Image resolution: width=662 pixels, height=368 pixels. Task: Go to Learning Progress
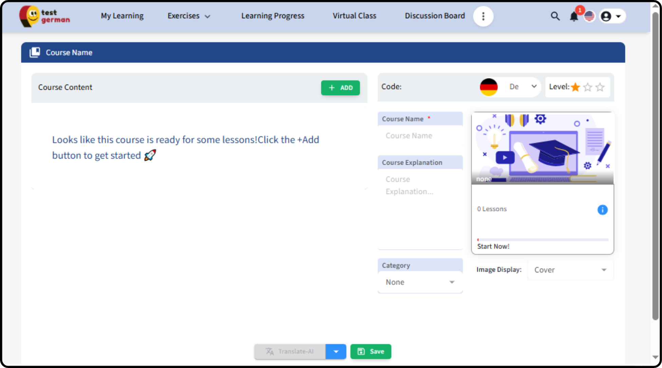click(273, 16)
